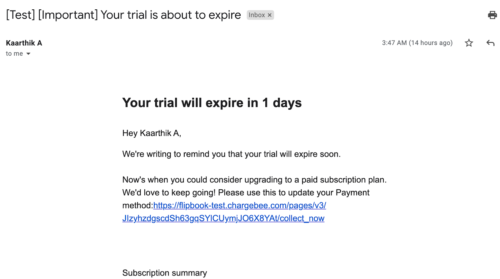The image size is (500, 279).
Task: Click the "Now's when you could consider" line
Action: [254, 180]
